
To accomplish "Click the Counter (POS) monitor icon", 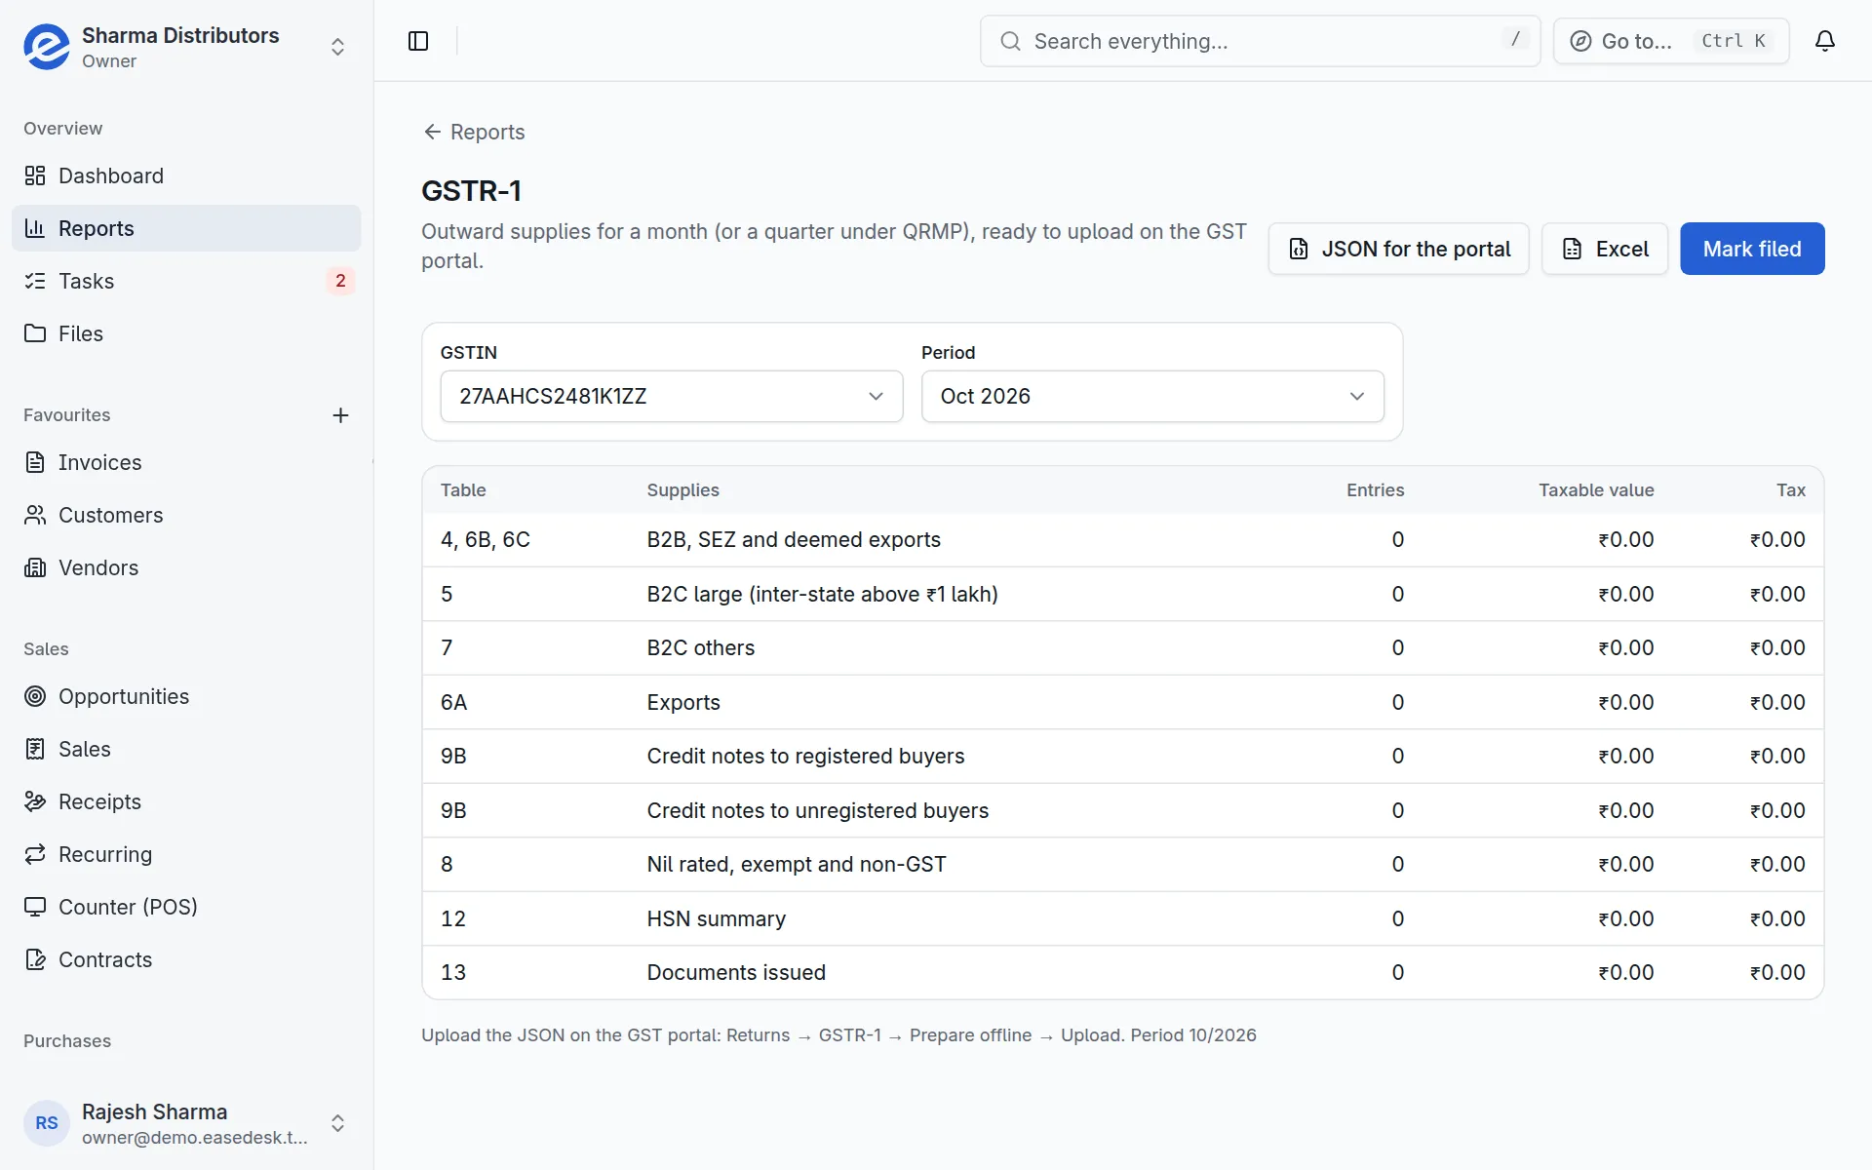I will 35,907.
